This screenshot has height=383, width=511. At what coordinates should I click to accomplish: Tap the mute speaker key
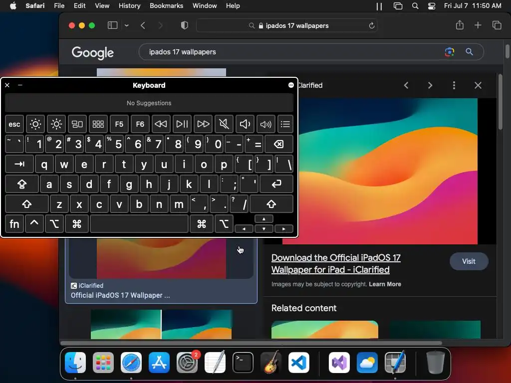[224, 124]
